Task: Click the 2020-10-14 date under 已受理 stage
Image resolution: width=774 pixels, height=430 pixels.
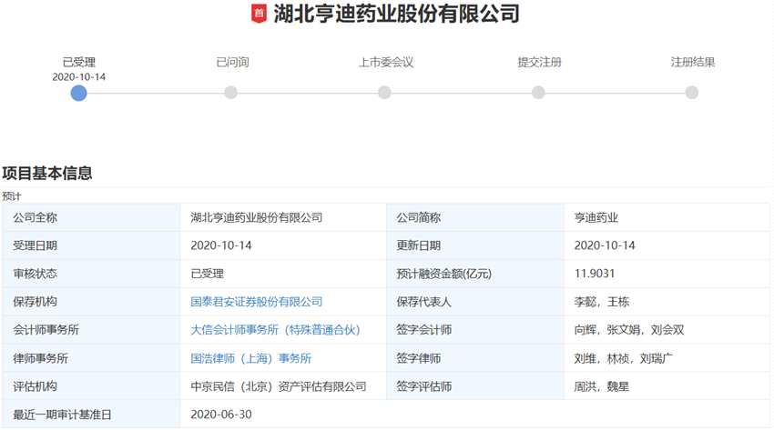Action: tap(79, 77)
